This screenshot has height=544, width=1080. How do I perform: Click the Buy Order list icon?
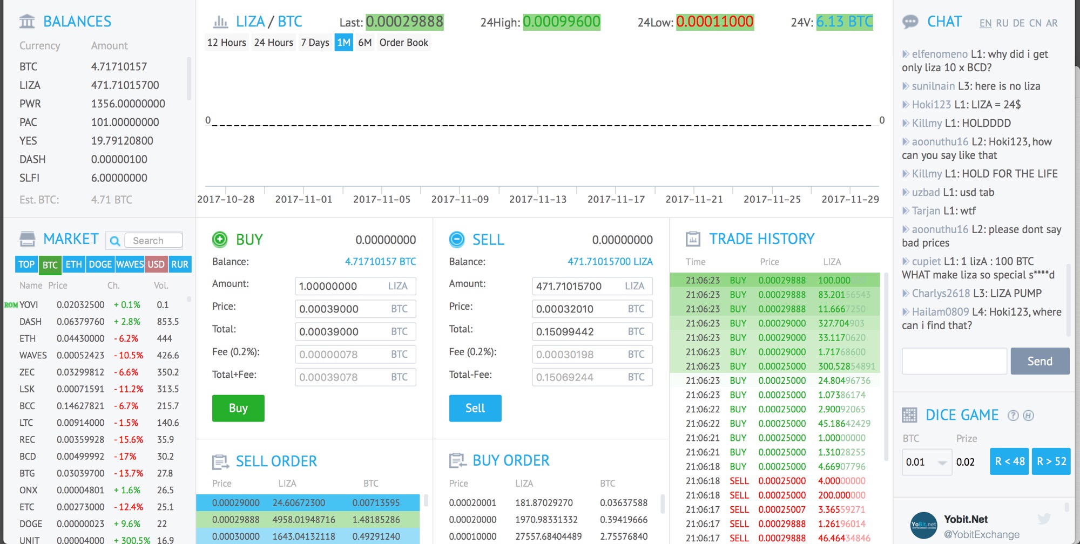(x=457, y=460)
